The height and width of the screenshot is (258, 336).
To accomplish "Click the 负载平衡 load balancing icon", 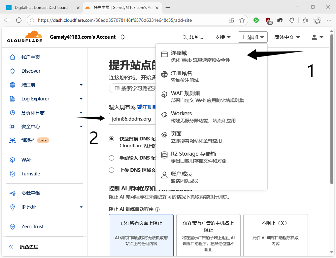I will [x=13, y=193].
